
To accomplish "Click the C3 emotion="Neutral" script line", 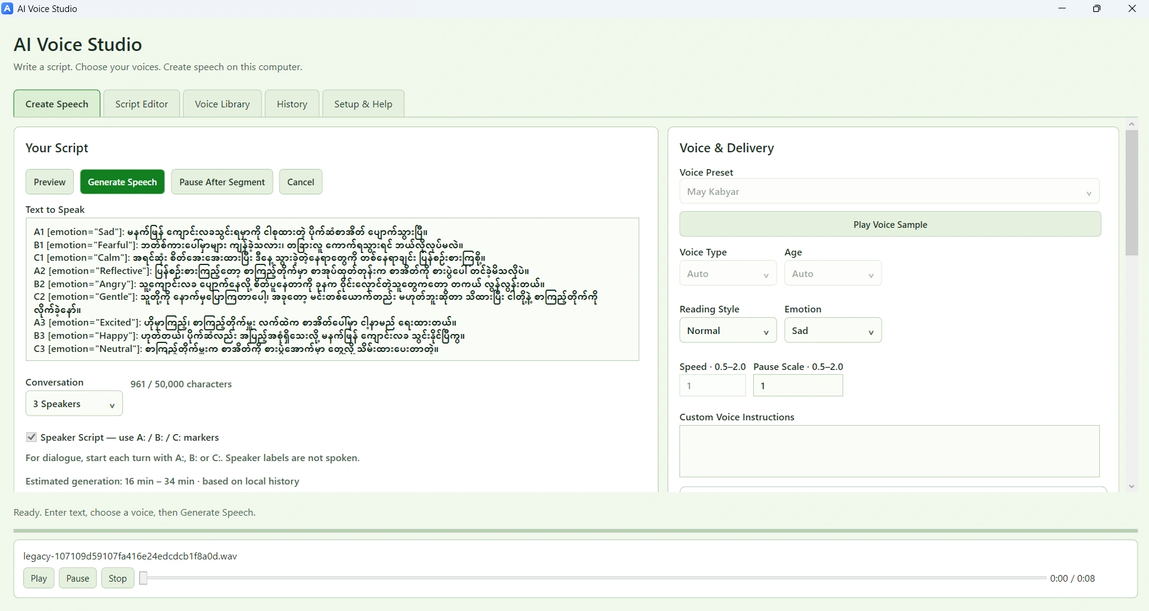I will click(236, 349).
